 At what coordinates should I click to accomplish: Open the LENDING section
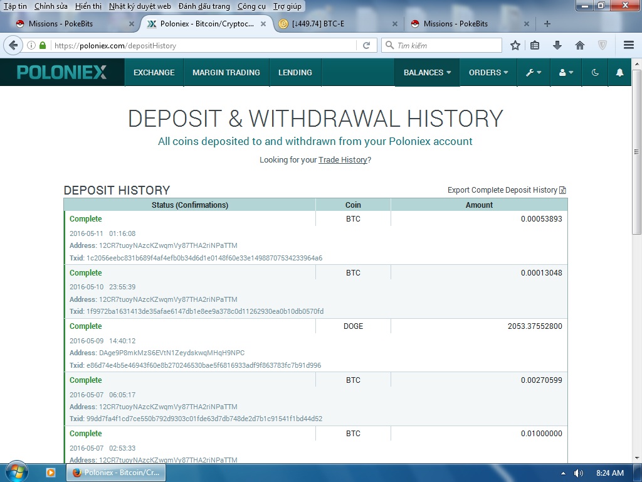[295, 73]
